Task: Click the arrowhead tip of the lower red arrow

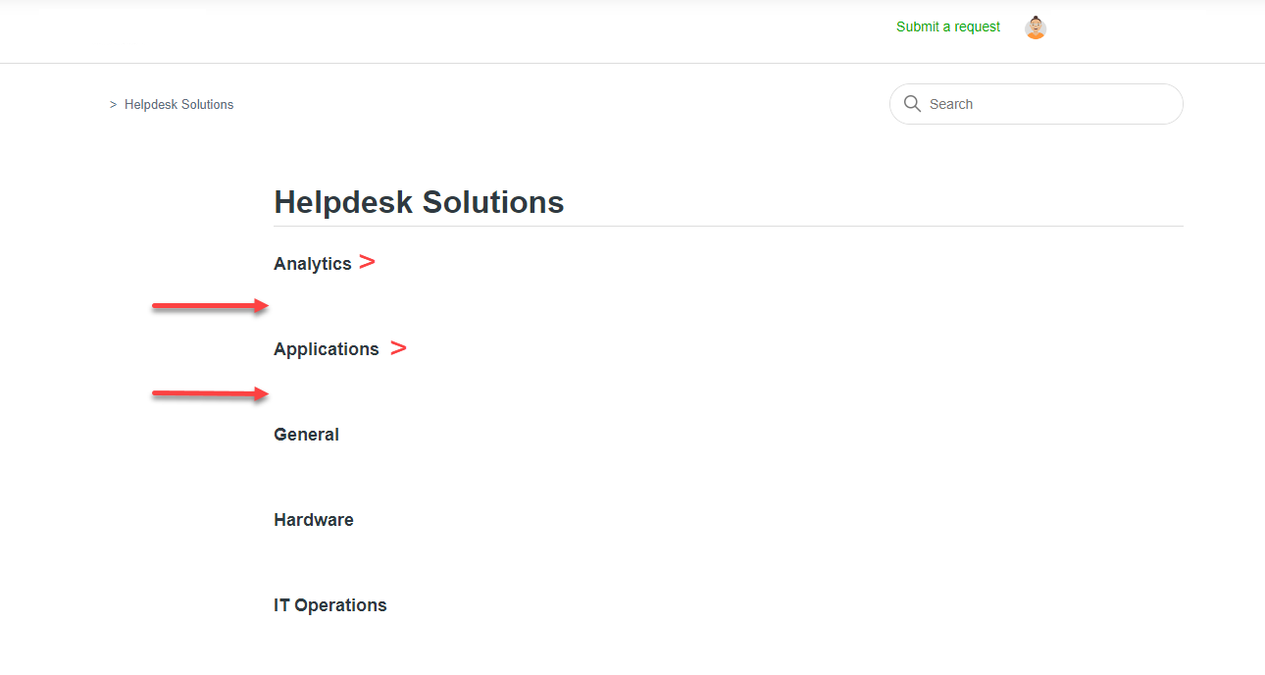Action: pos(265,394)
